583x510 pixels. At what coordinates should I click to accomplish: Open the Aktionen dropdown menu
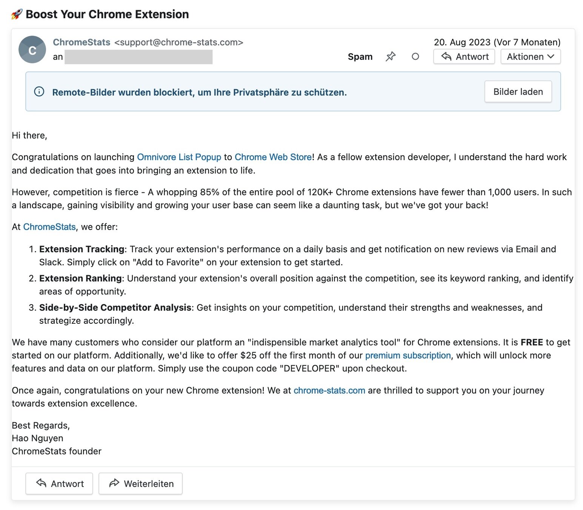click(x=531, y=57)
